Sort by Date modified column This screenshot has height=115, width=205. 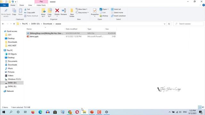(x=71, y=29)
